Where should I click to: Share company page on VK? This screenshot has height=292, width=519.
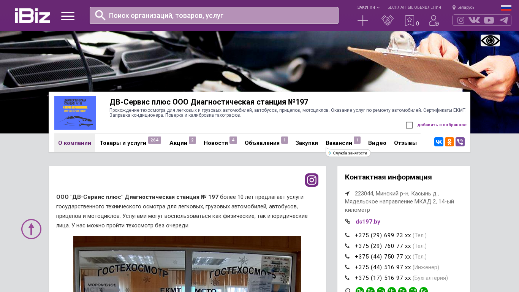[439, 142]
